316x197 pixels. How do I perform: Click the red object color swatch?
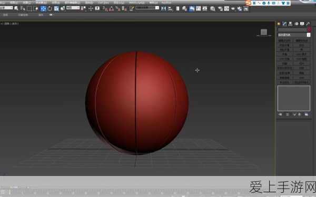(309, 30)
